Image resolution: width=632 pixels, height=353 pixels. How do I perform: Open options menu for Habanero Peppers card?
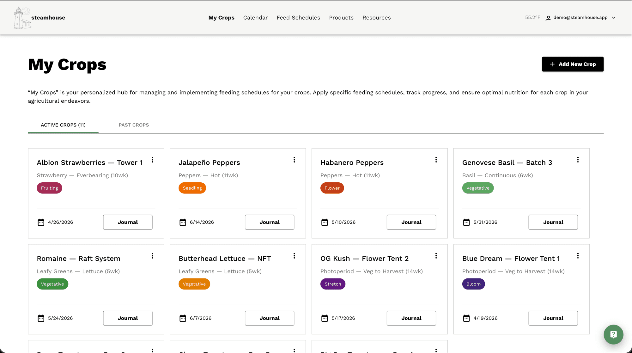[x=436, y=160]
